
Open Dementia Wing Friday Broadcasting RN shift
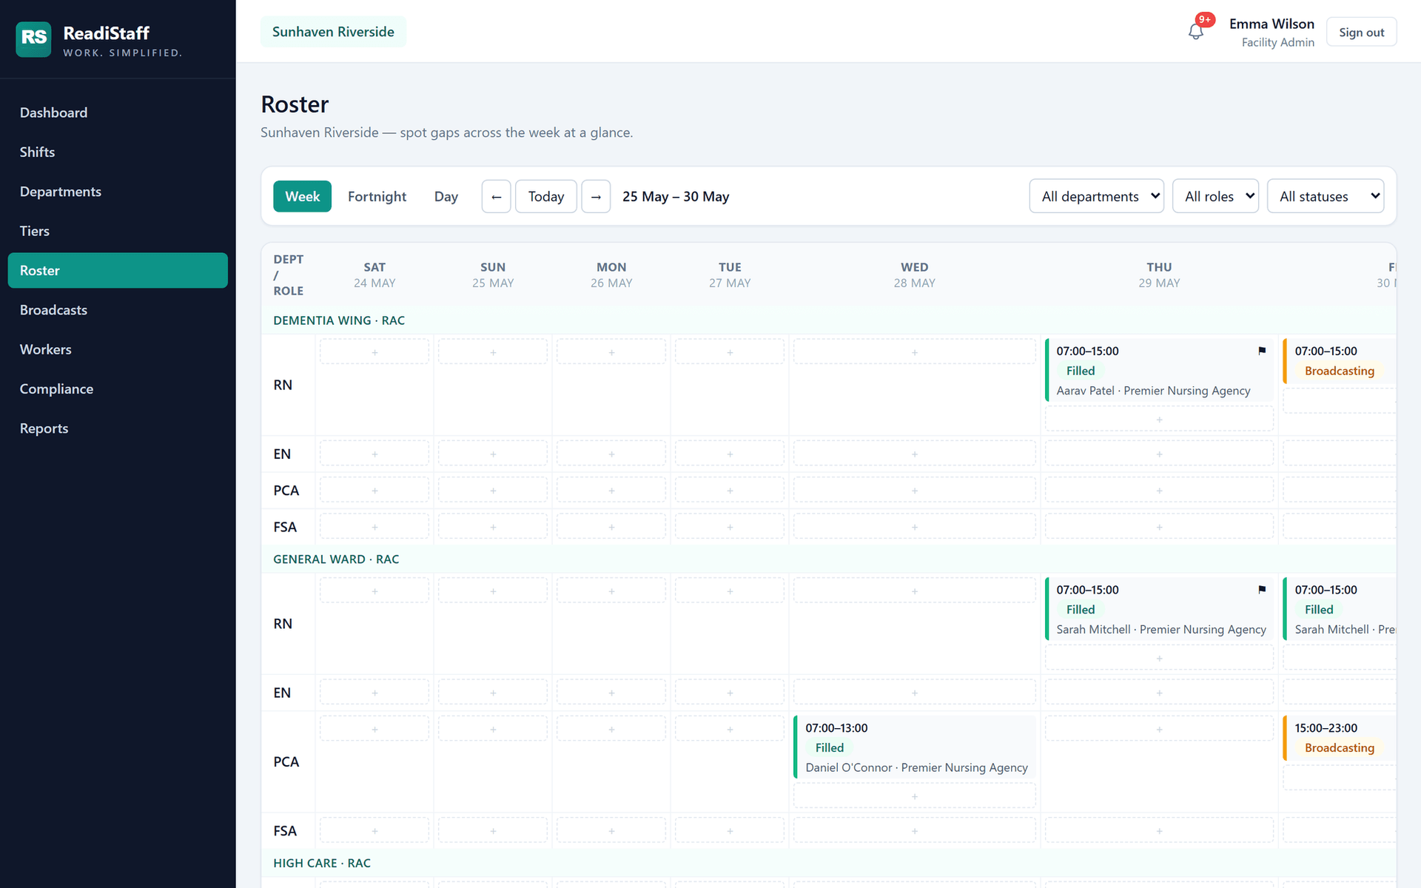click(1339, 361)
